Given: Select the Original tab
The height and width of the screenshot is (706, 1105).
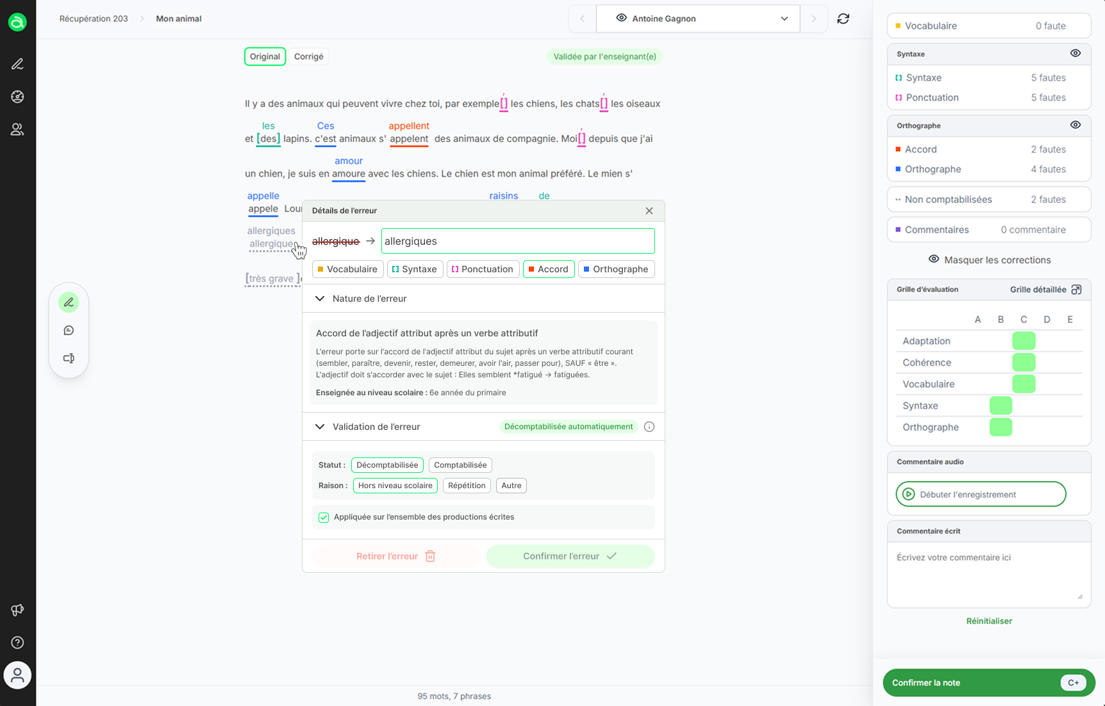Looking at the screenshot, I should (x=265, y=56).
